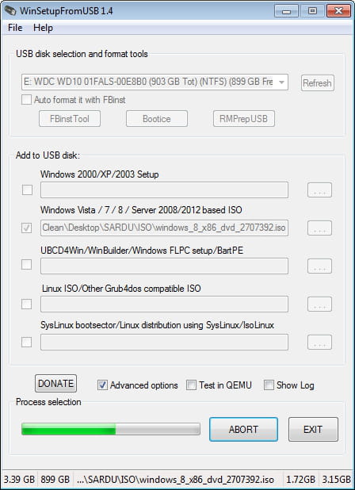Viewport: 355px width, 490px height.
Task: Click the DONATE button
Action: [55, 384]
